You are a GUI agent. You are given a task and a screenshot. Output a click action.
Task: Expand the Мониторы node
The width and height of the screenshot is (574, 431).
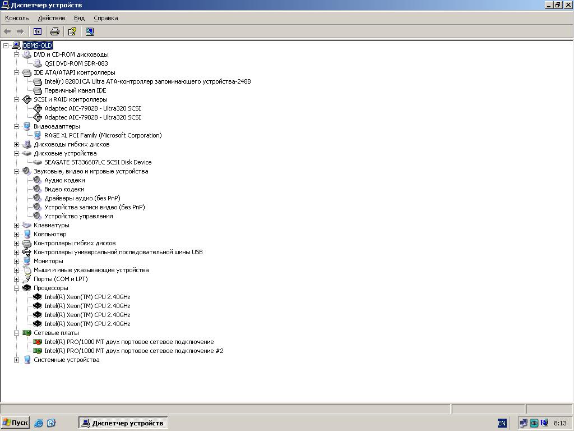click(16, 261)
